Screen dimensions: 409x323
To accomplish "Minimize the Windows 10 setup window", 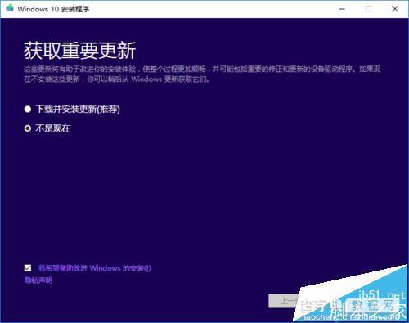I will pos(342,9).
